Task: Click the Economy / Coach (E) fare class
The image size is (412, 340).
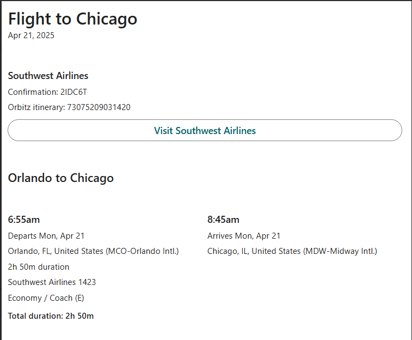Action: (46, 298)
